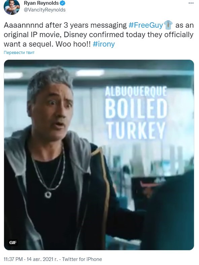Image resolution: width=199 pixels, height=265 pixels.
Task: Open the #FreeGuy hashtag
Action: 146,25
